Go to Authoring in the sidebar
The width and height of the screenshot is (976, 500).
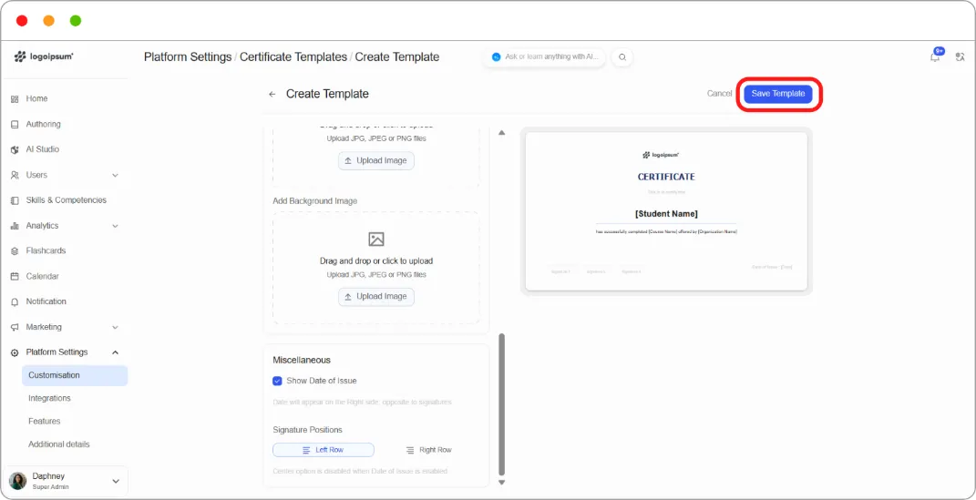pyautogui.click(x=43, y=125)
